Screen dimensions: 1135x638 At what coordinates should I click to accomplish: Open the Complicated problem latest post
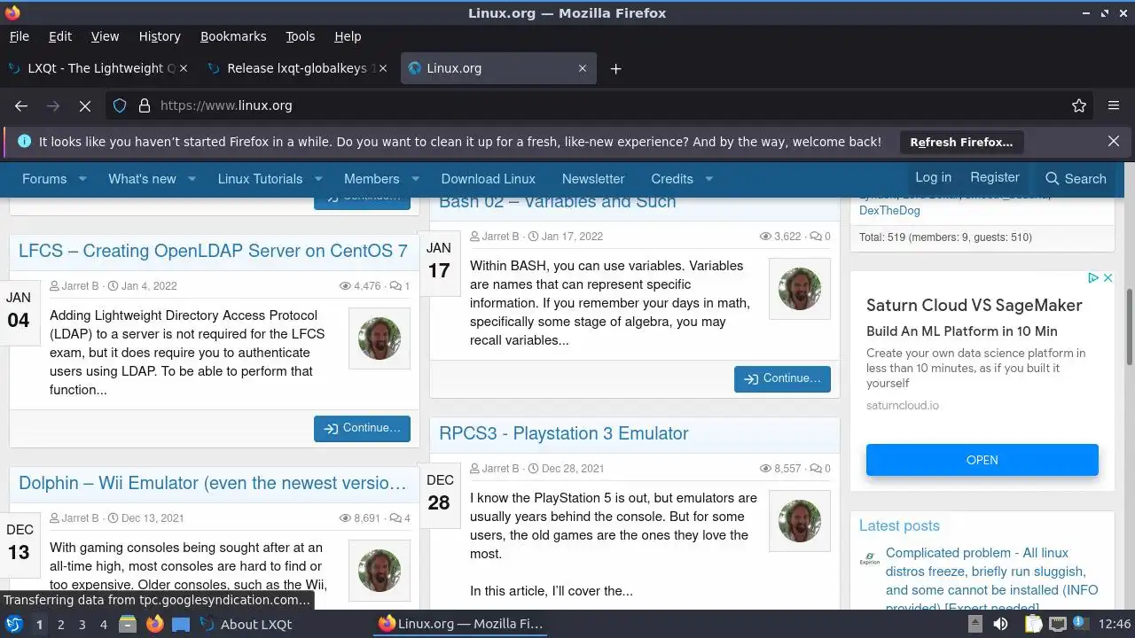[991, 580]
